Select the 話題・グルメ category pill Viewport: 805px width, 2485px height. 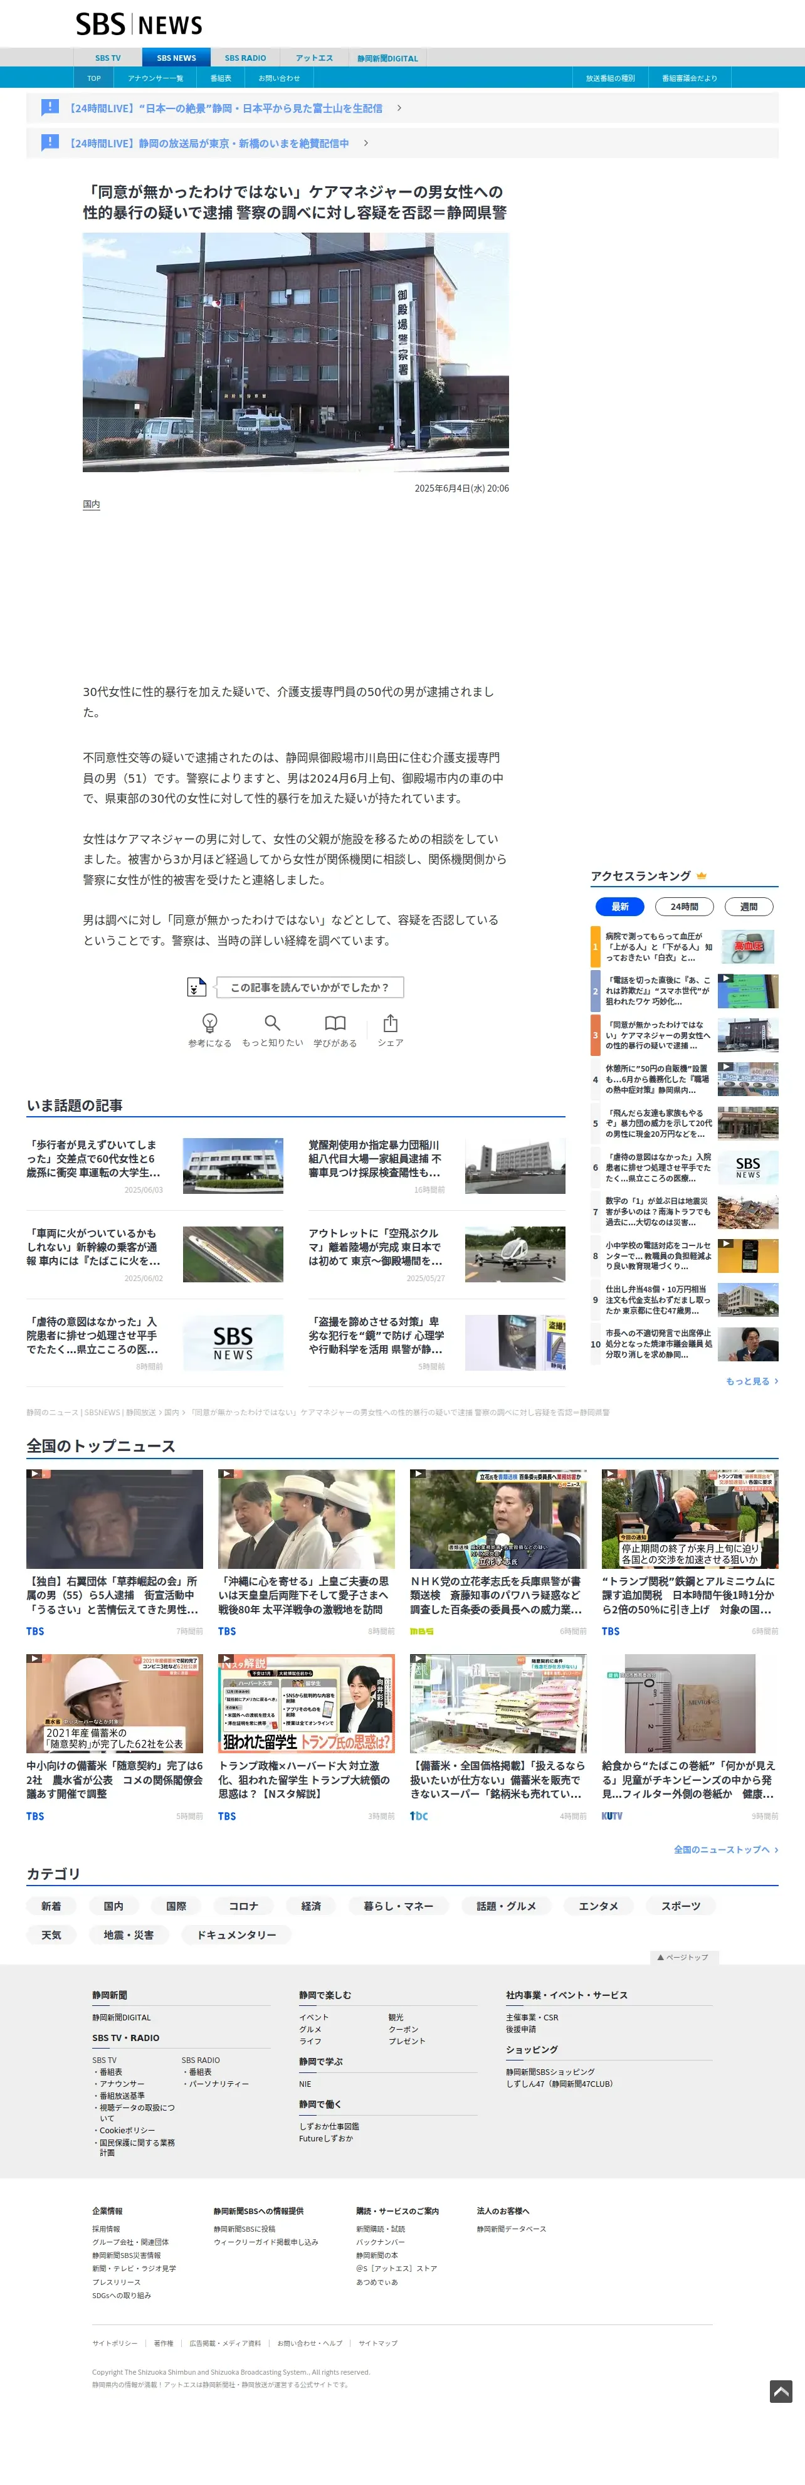click(506, 1905)
